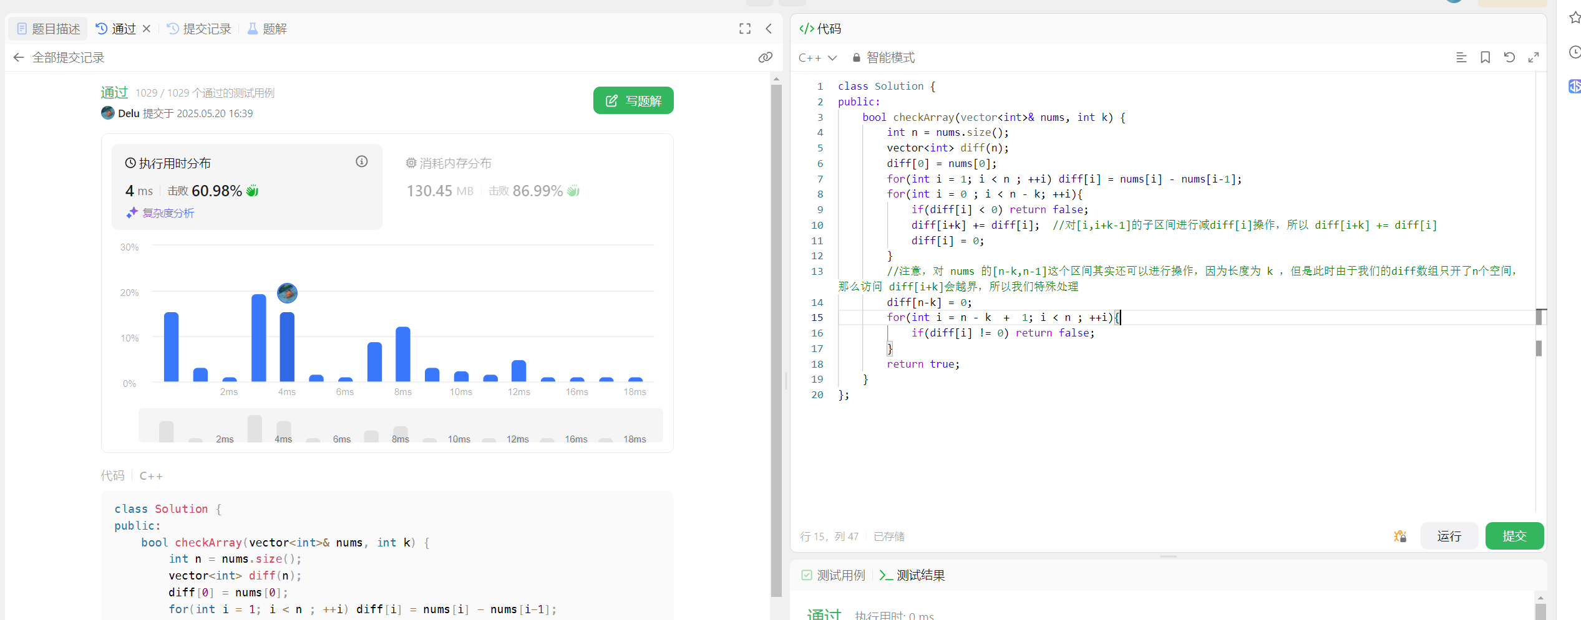Open the 题目描述 tab
Viewport: 1581px width, 620px height.
(x=48, y=29)
